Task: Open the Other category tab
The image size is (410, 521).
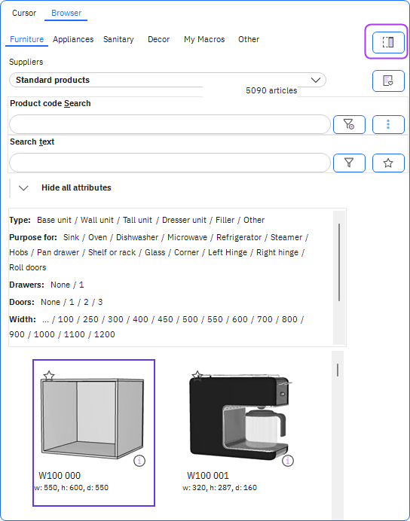Action: point(249,39)
